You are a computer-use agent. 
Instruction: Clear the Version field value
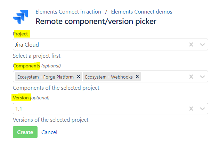pos(191,109)
